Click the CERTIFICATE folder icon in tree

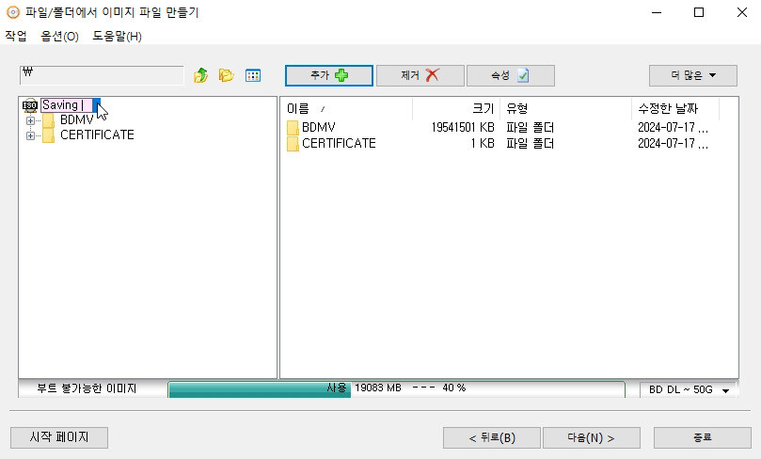[48, 135]
